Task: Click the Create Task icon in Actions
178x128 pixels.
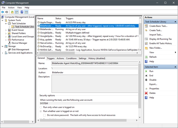Action: 146,31
